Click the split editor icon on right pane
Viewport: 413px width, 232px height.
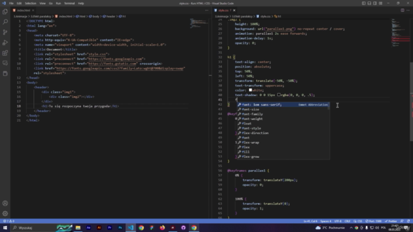coord(402,10)
